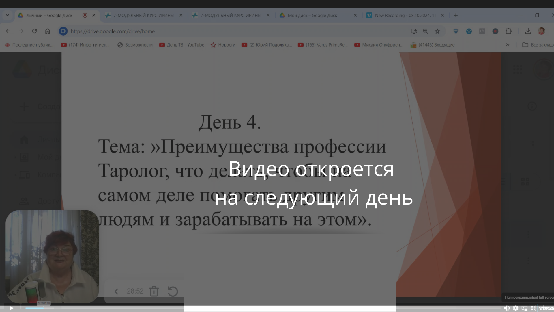Open browser Downloads from toolbar icon
This screenshot has width=554, height=312.
pyautogui.click(x=528, y=31)
